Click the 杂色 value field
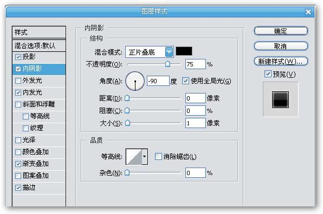323x214 pixels. click(x=196, y=173)
